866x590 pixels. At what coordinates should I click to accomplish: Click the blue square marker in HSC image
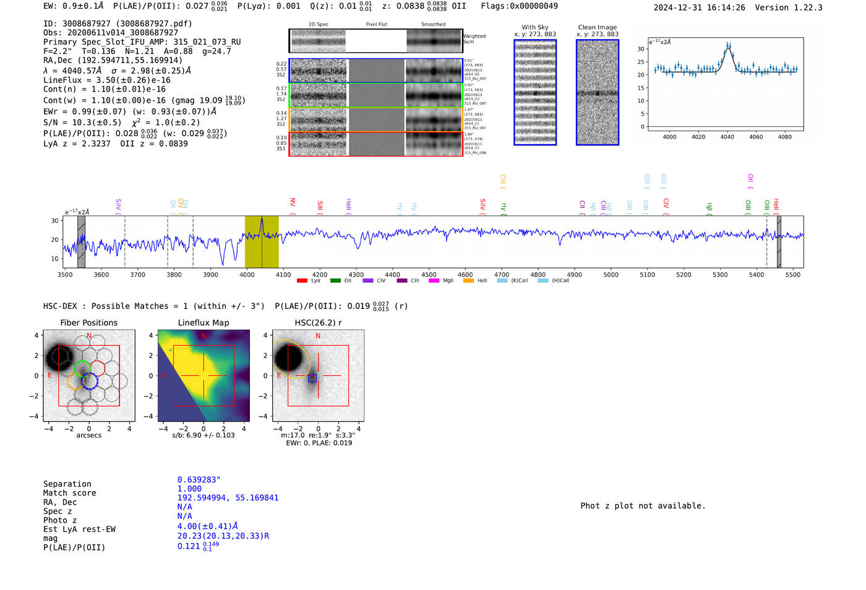point(312,378)
